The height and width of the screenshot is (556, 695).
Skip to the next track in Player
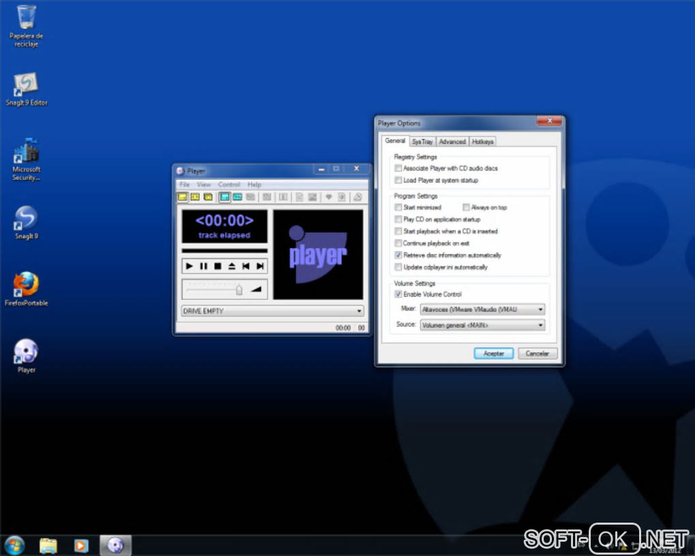tap(260, 266)
